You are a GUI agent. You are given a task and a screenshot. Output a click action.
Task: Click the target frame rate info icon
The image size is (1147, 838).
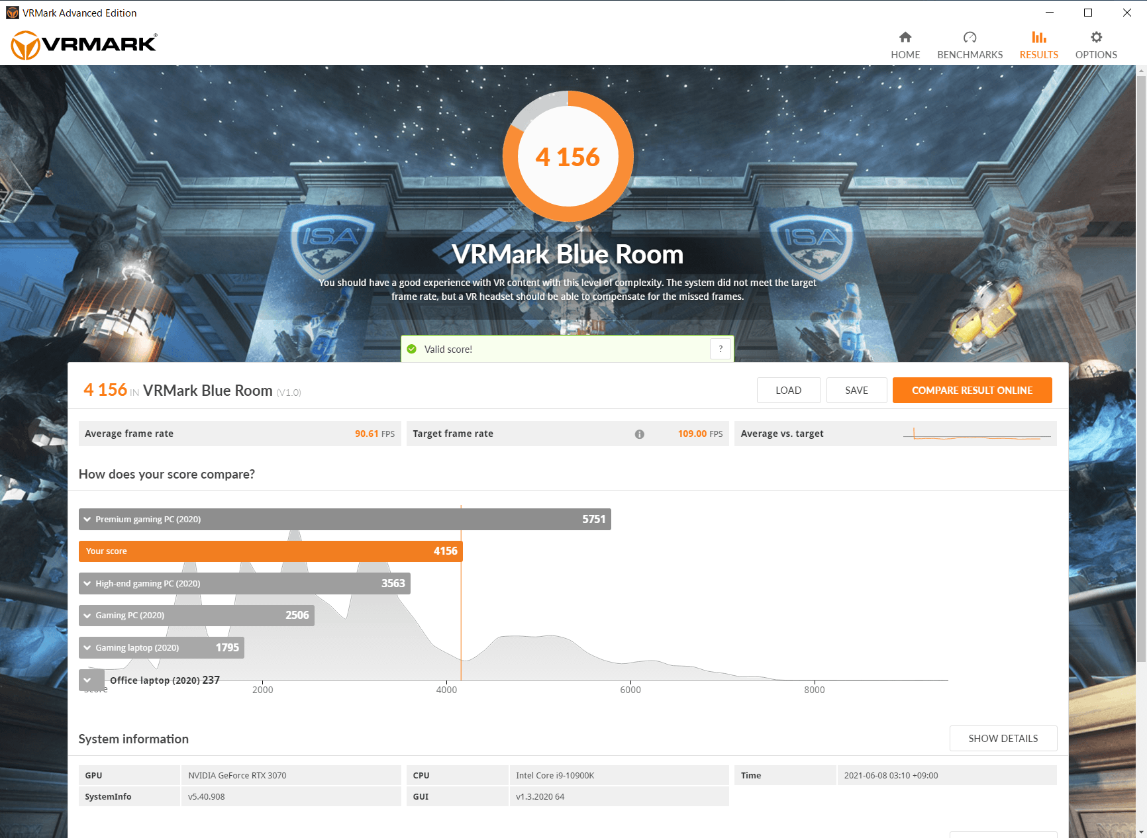(639, 434)
